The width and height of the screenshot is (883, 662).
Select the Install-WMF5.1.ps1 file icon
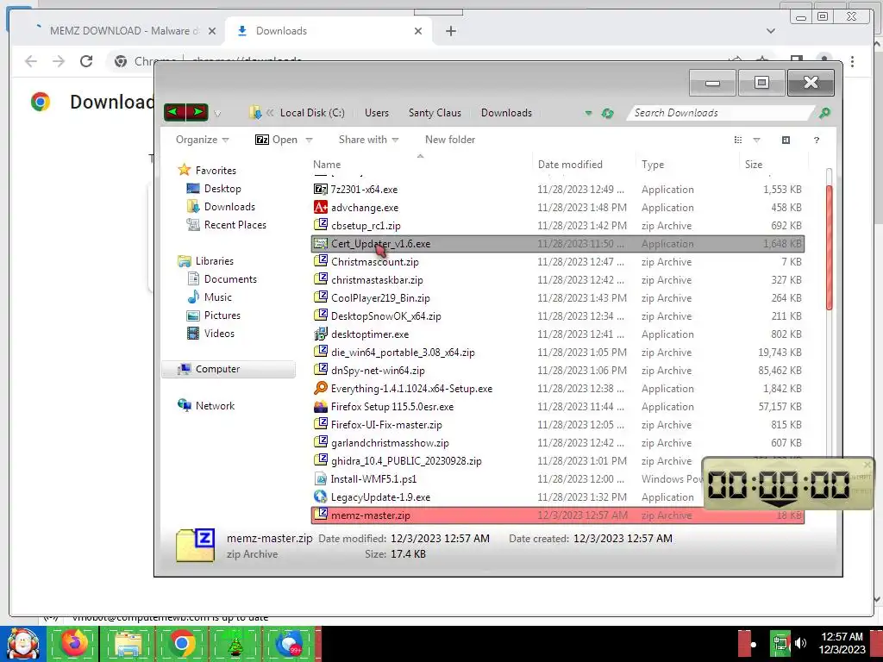[x=321, y=479]
